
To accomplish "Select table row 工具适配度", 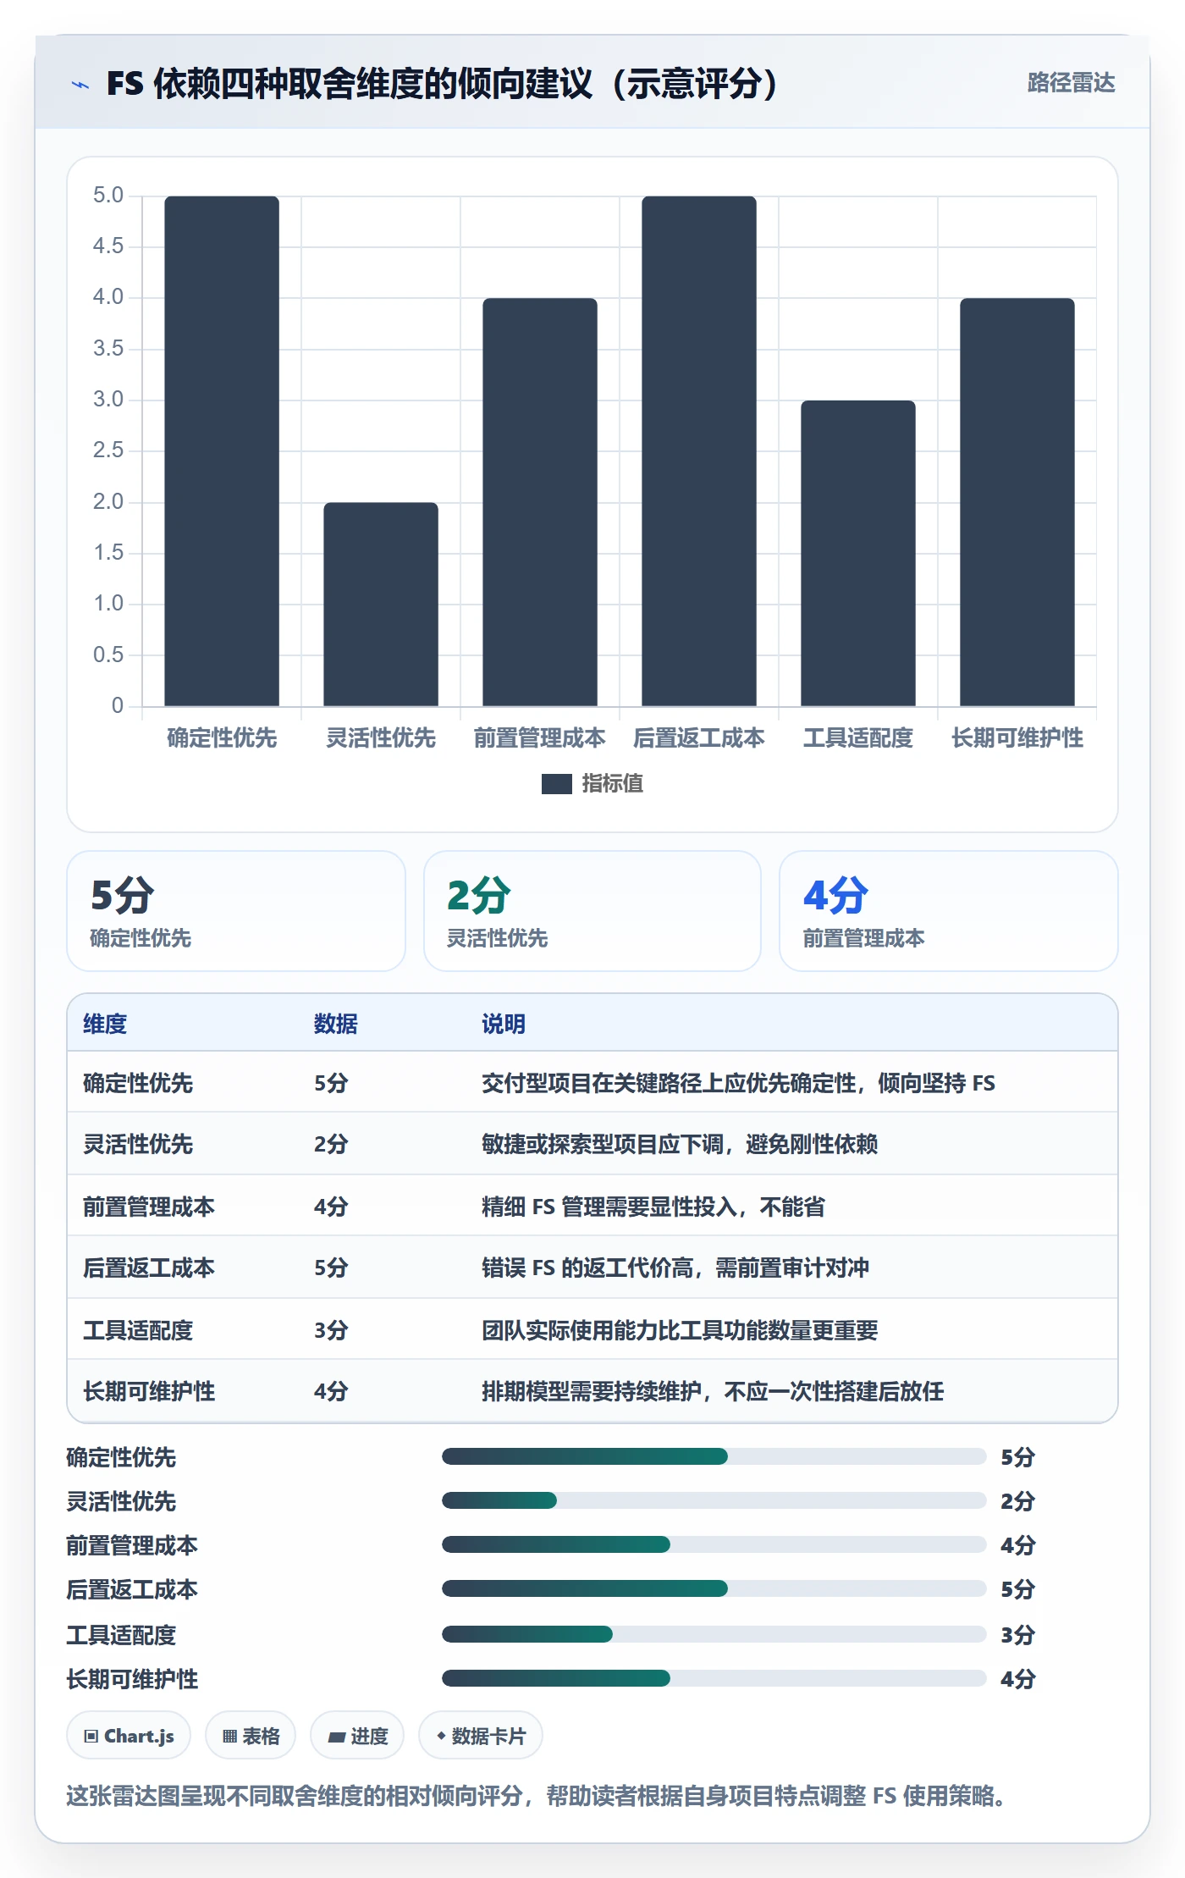I will [592, 1329].
